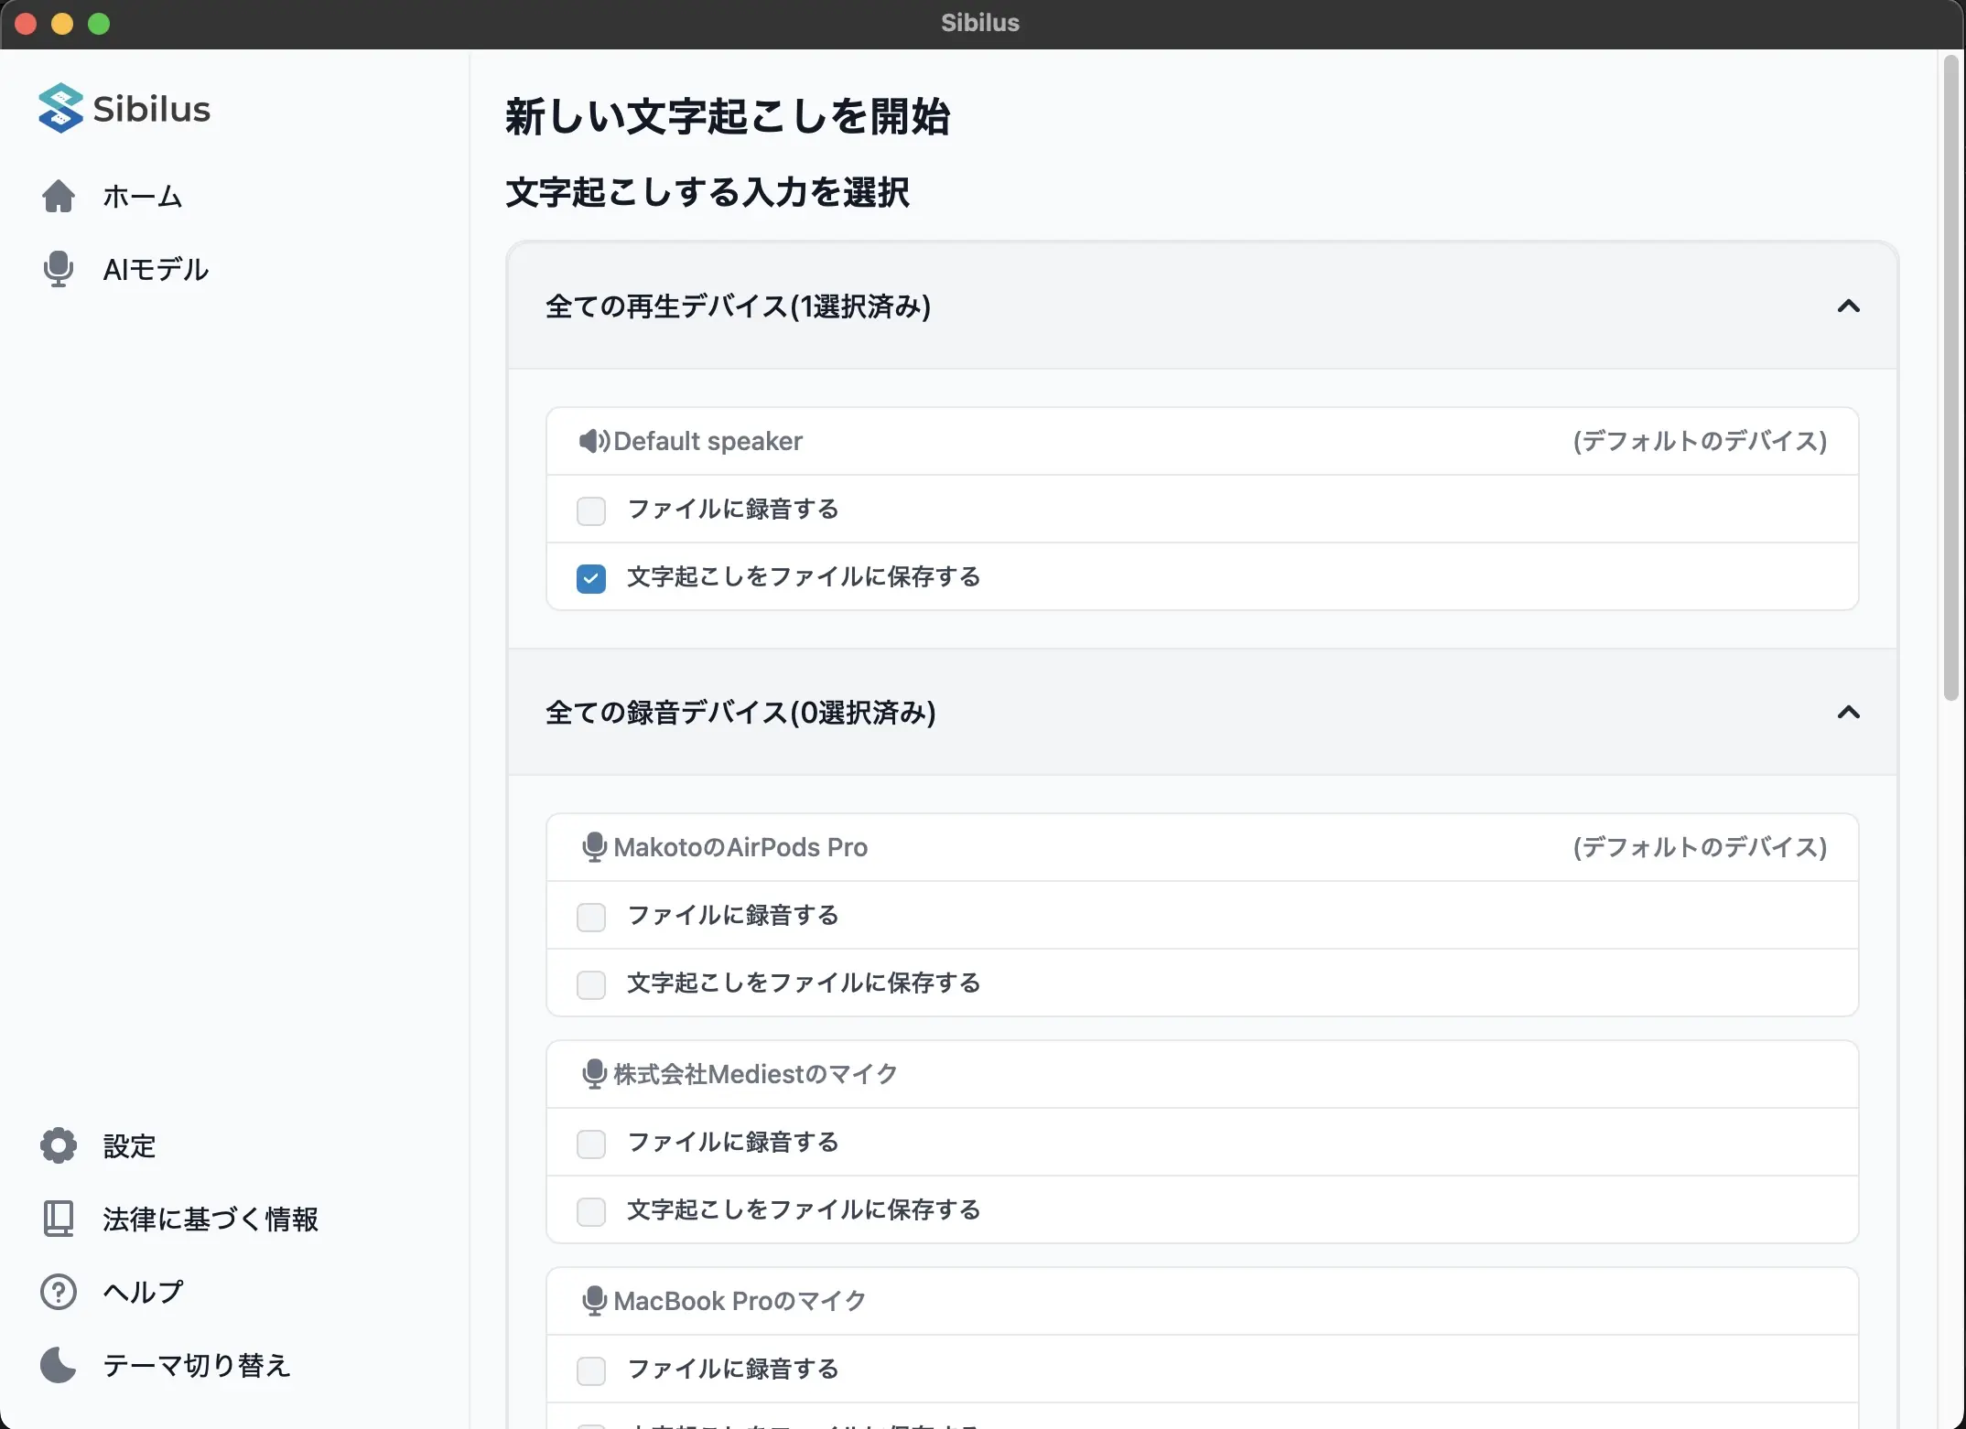Click (デフォルトのデバイス) label on AirPods Pro
Viewport: 1966px width, 1429px height.
[1700, 847]
